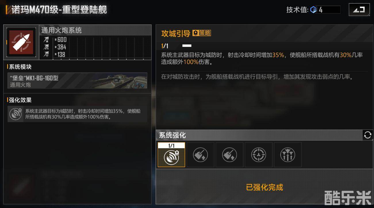The height and width of the screenshot is (208, 374).
Task: Click the 系统模块 section label
Action: click(20, 67)
